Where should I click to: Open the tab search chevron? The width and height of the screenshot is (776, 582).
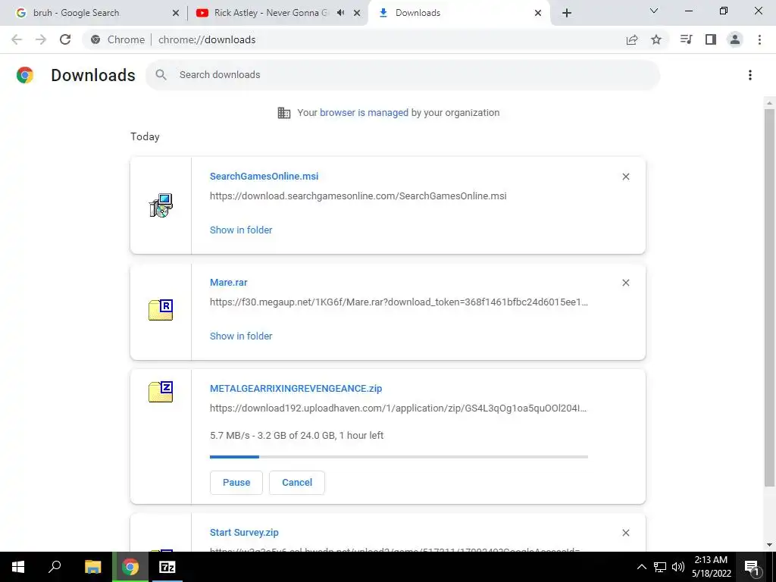coord(654,11)
